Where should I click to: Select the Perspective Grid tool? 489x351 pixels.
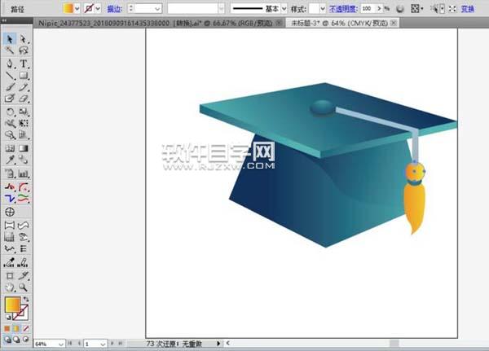click(x=24, y=135)
